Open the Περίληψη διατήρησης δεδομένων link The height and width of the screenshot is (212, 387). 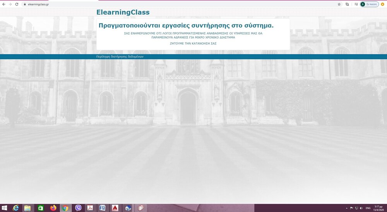[120, 57]
